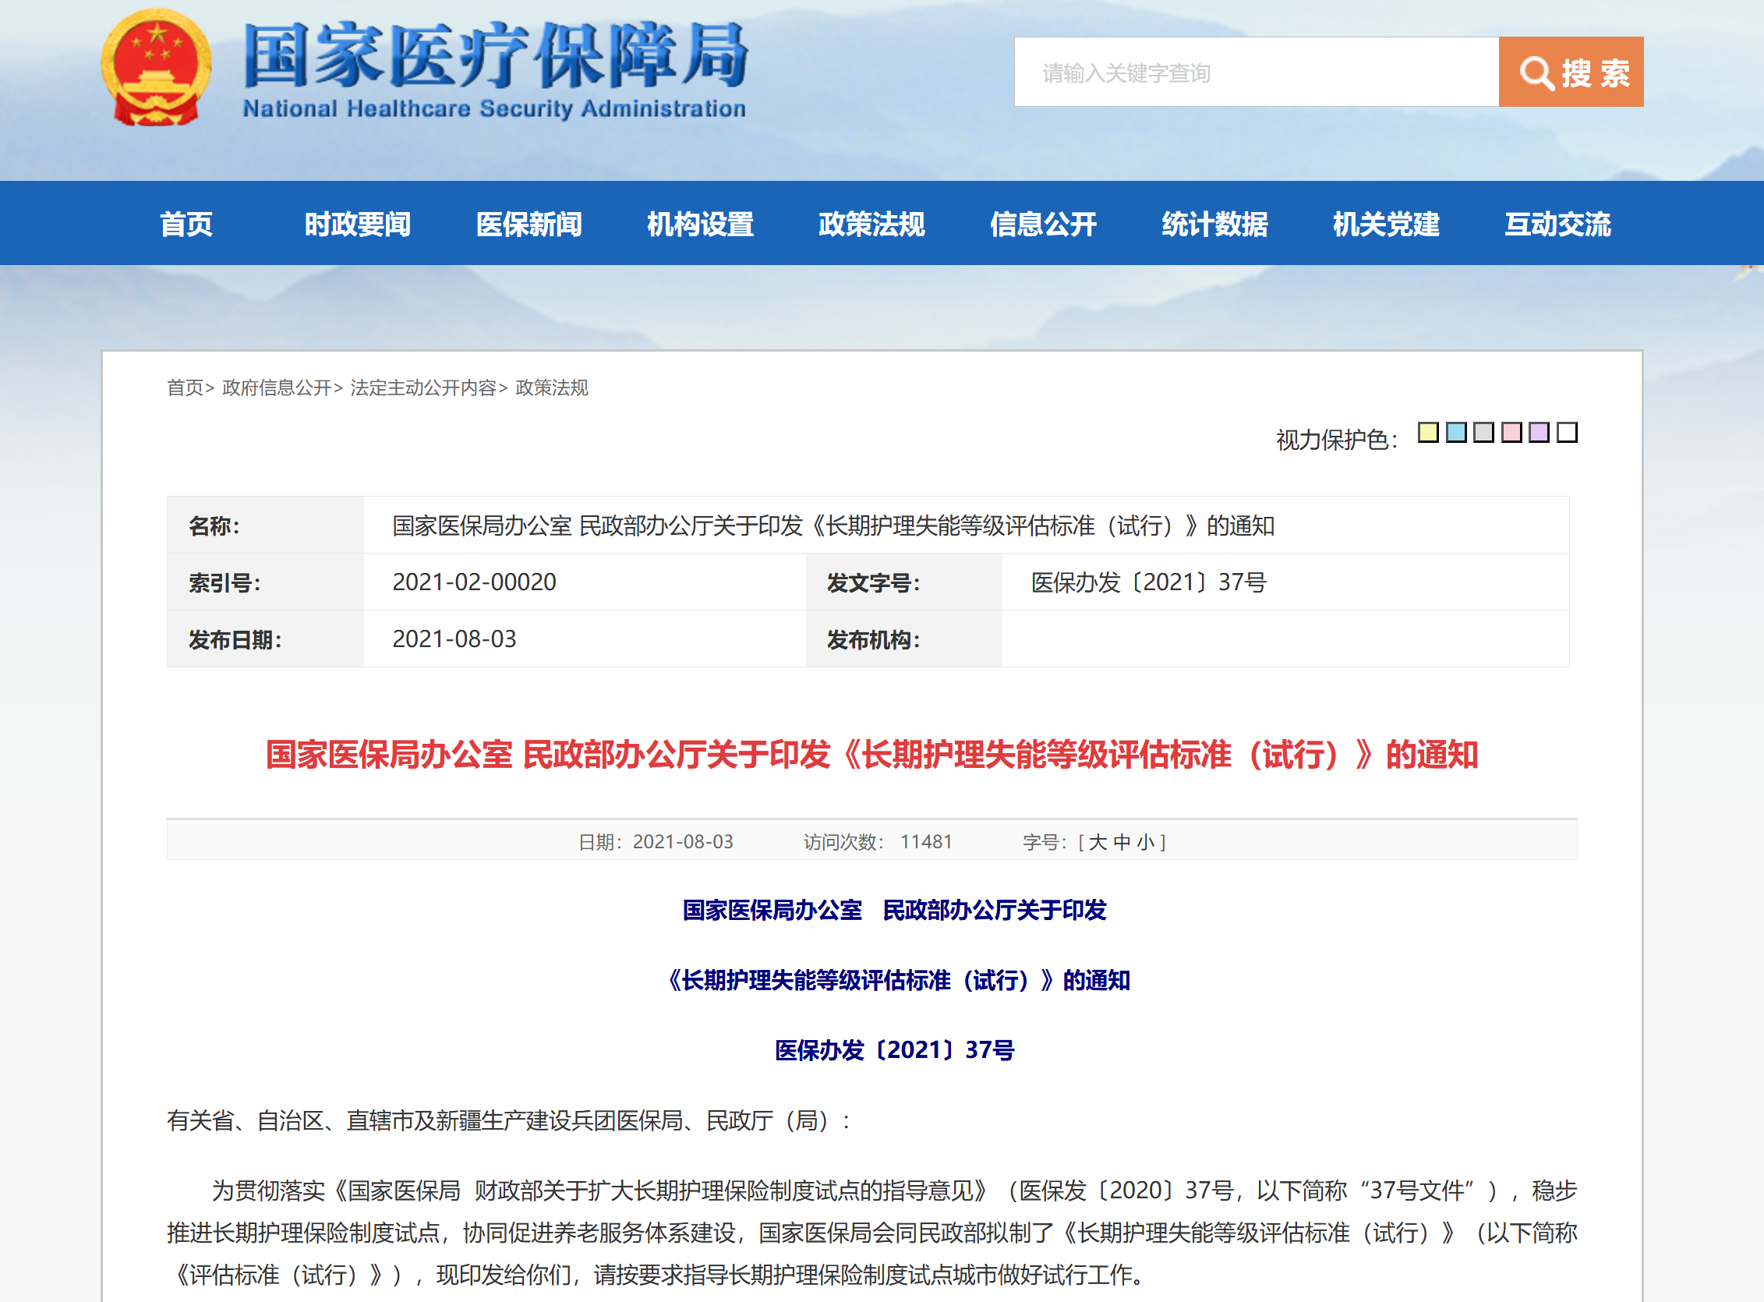Click the 视力保护色 label
The width and height of the screenshot is (1764, 1302).
point(1337,439)
